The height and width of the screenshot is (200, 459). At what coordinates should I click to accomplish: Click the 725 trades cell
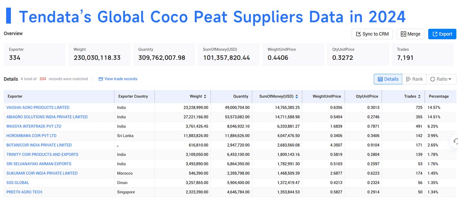(403, 107)
